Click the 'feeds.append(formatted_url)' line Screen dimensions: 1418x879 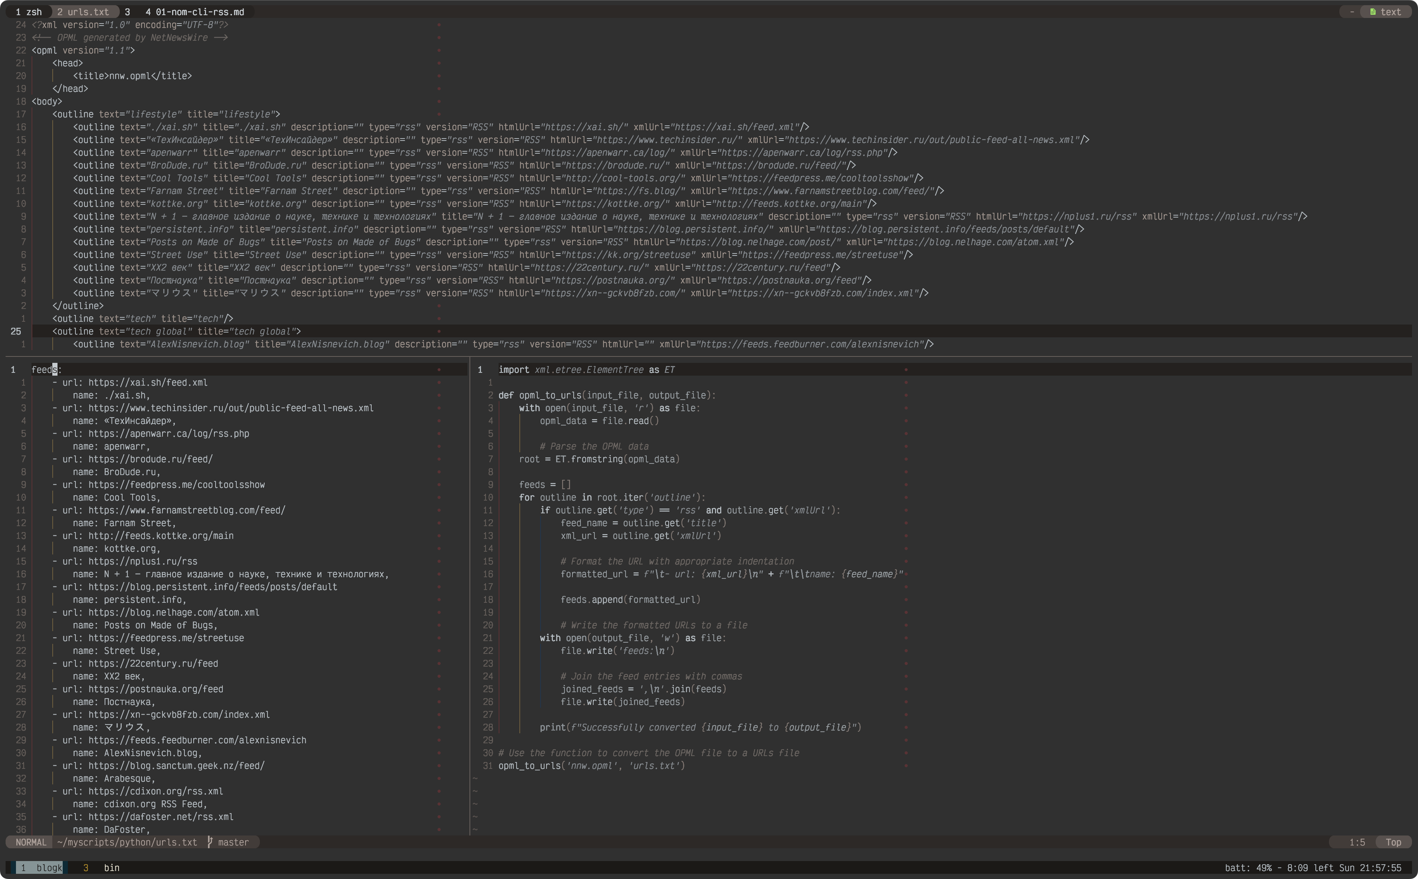pos(630,599)
